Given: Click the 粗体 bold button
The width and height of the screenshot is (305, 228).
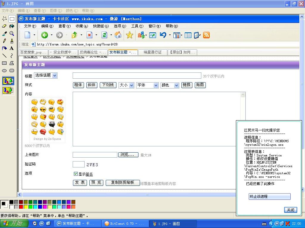Looking at the screenshot, I should click(78, 85).
